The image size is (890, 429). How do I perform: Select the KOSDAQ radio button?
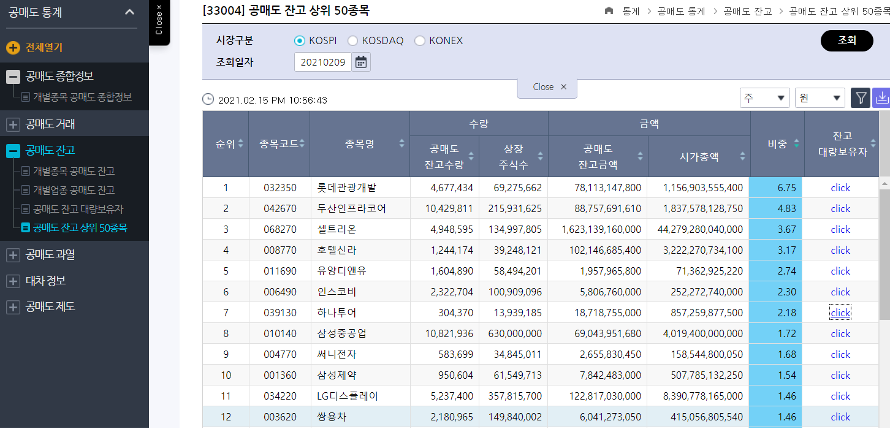(x=352, y=41)
